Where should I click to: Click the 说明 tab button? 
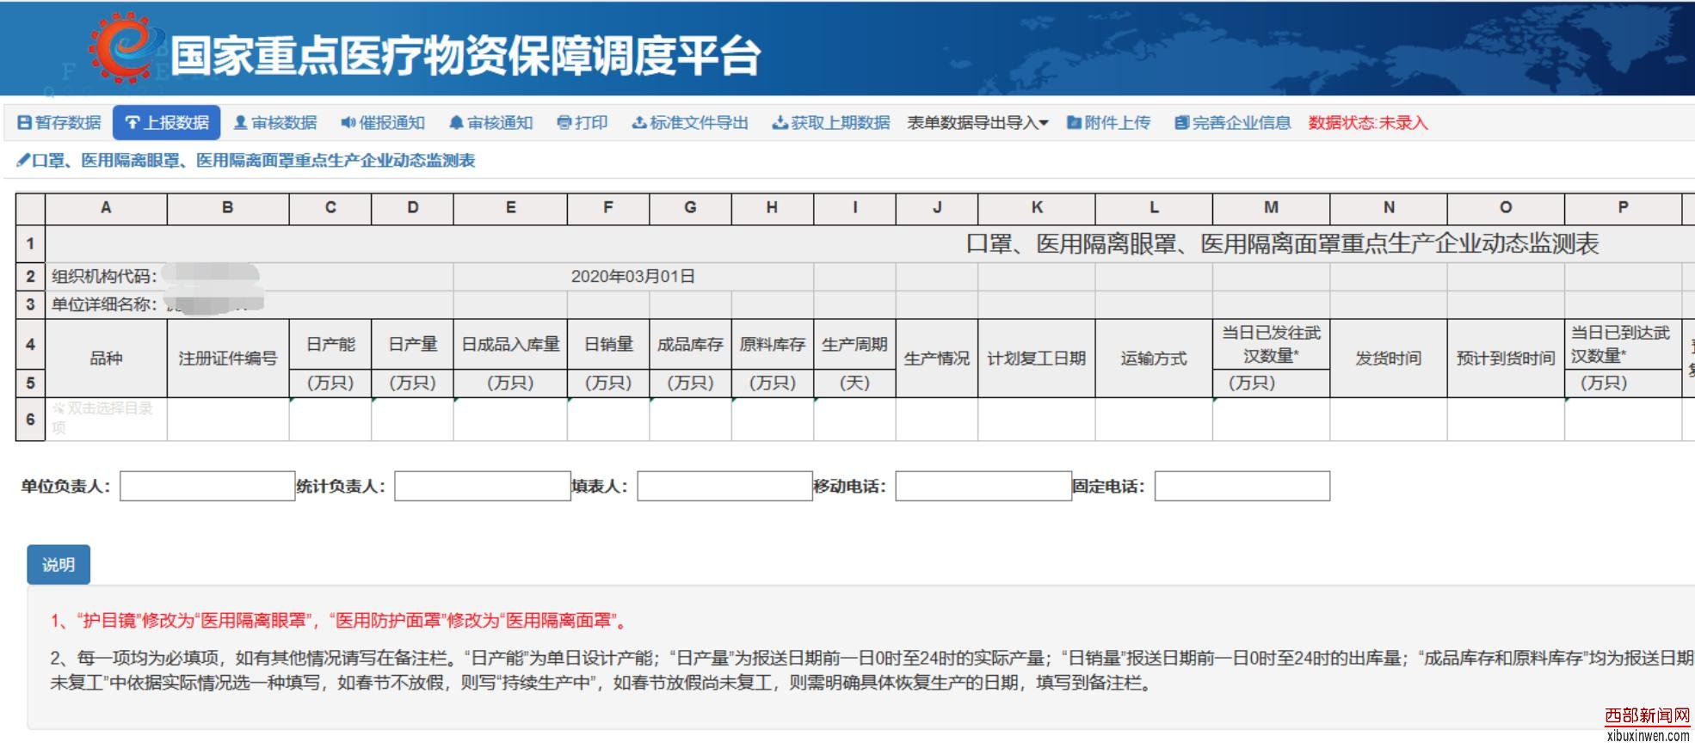59,565
